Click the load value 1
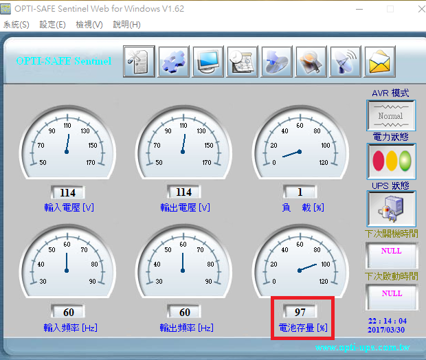The height and width of the screenshot is (360, 426). click(x=300, y=192)
